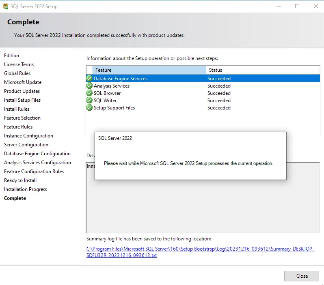
Task: Click the green check beside SQL Browser
Action: [x=89, y=93]
